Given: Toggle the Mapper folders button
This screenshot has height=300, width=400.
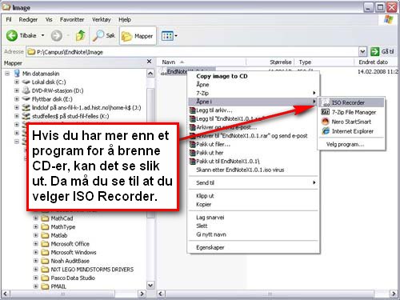Looking at the screenshot, I should pos(138,36).
